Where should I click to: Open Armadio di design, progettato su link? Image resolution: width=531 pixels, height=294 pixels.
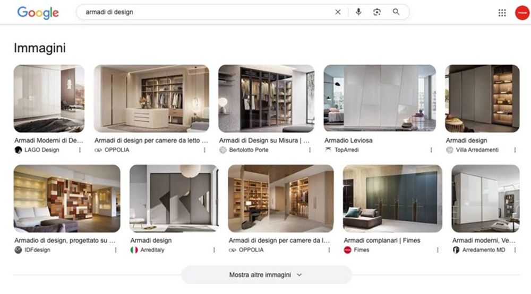[x=65, y=240]
